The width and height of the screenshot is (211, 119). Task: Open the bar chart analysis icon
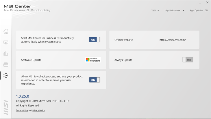pos(6,54)
